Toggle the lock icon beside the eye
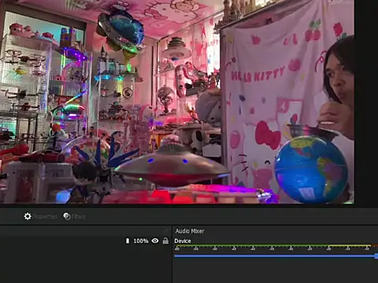The image size is (378, 283). point(165,241)
